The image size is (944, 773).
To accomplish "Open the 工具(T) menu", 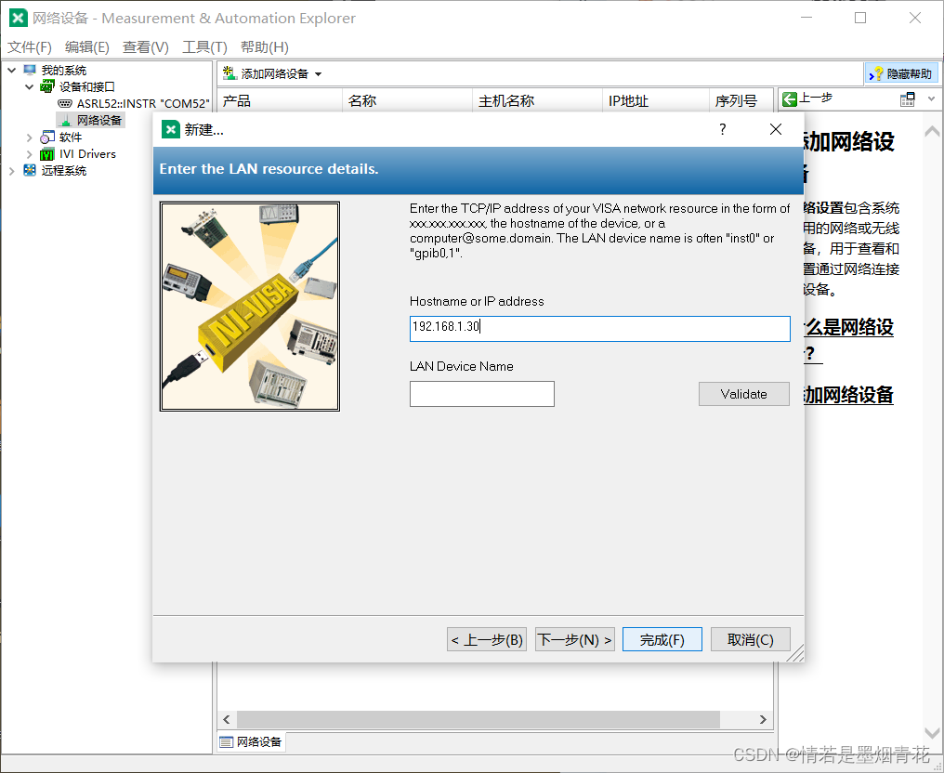I will (204, 47).
